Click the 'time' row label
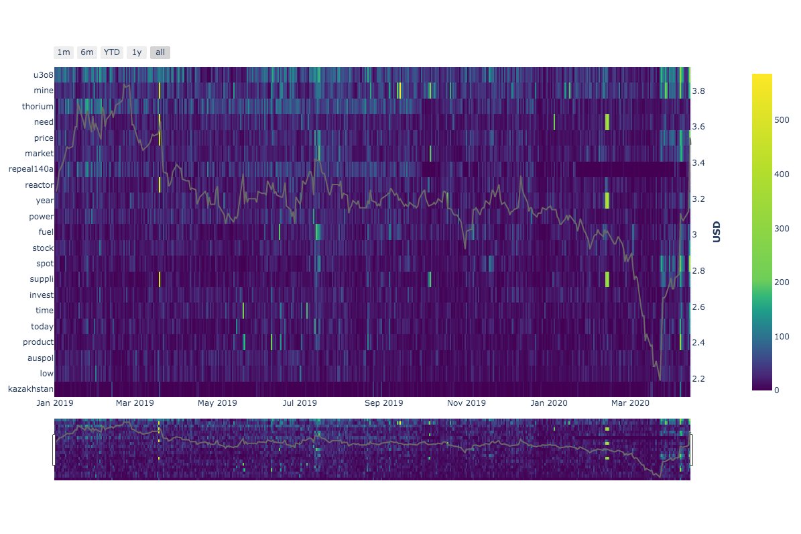Image resolution: width=801 pixels, height=534 pixels. pyautogui.click(x=44, y=311)
